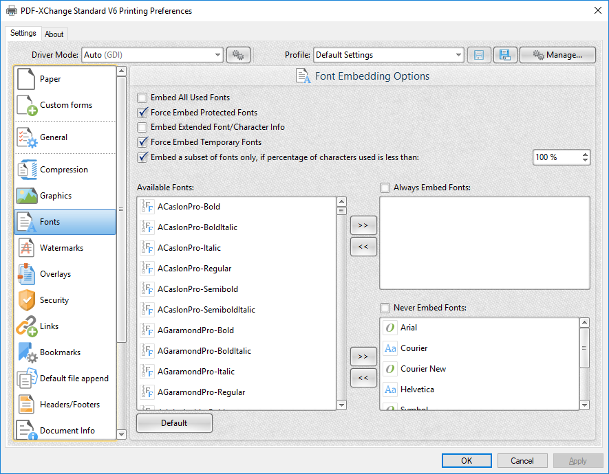Click the Cancel button
The image size is (609, 474).
click(522, 460)
